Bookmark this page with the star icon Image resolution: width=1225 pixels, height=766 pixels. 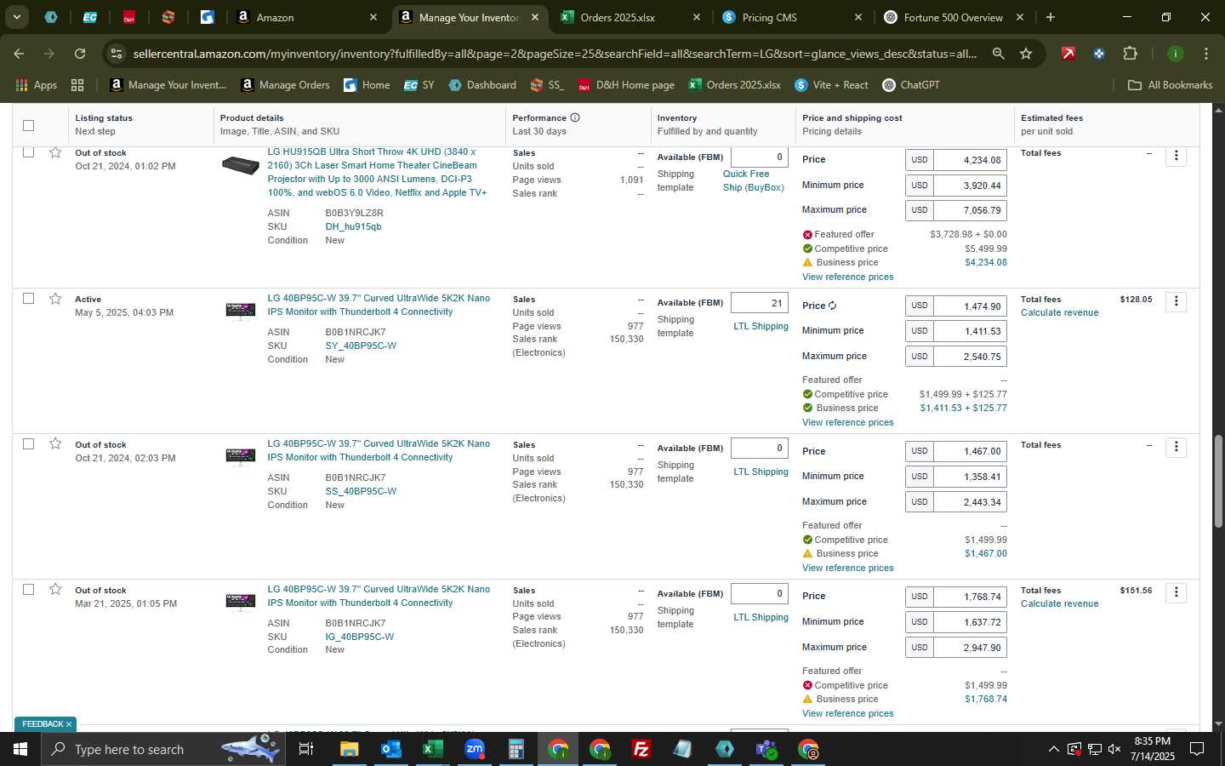tap(1026, 54)
